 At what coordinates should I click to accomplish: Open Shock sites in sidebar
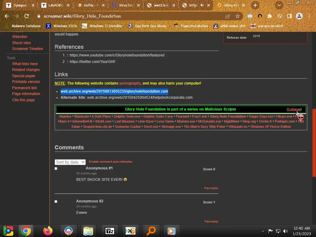[x=22, y=43]
